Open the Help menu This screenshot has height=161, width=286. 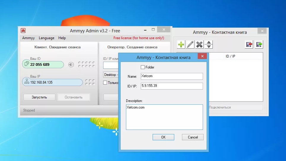[62, 38]
